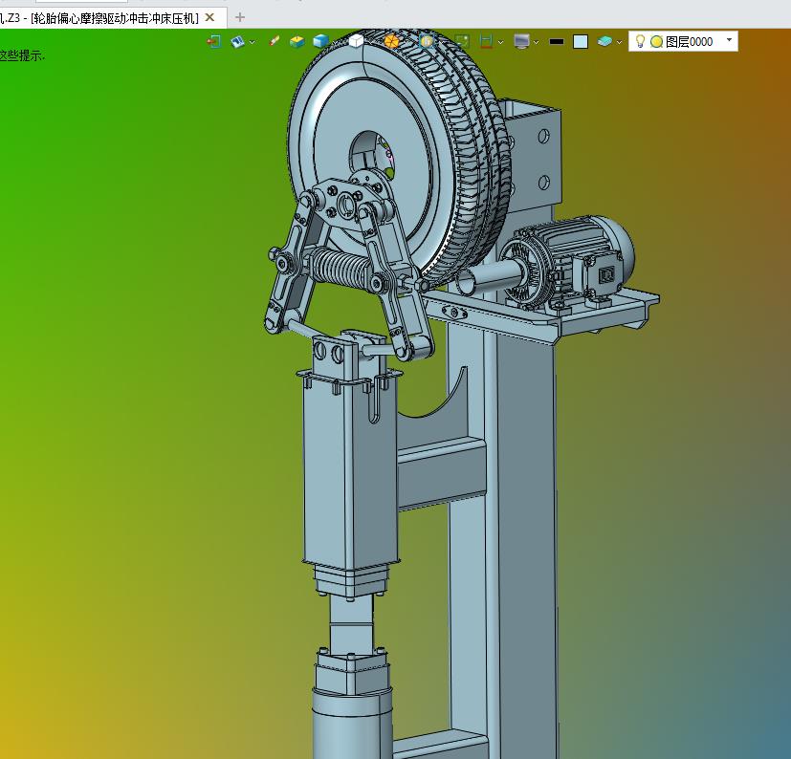Close the 轮胎偏心摩擦驱动冲击冲床压机 tab

pyautogui.click(x=209, y=17)
